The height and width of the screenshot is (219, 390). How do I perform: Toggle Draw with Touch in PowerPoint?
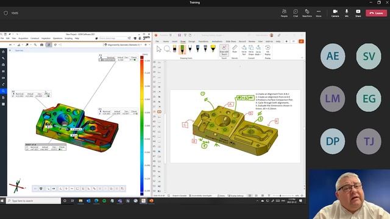pyautogui.click(x=224, y=50)
